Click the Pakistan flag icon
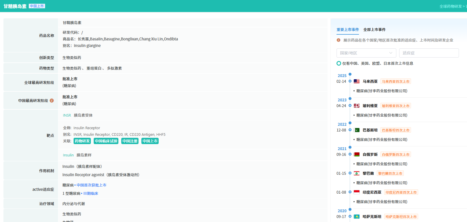This screenshot has width=467, height=222. click(x=357, y=130)
